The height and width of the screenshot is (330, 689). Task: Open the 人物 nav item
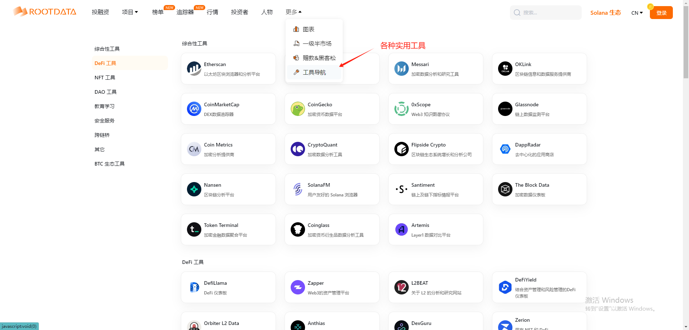(267, 12)
